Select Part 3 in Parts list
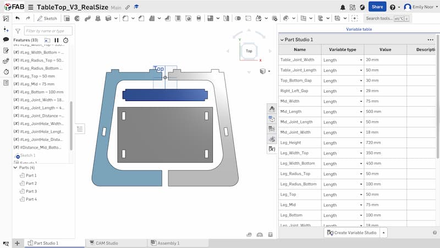Image resolution: width=440 pixels, height=248 pixels. (x=28, y=191)
